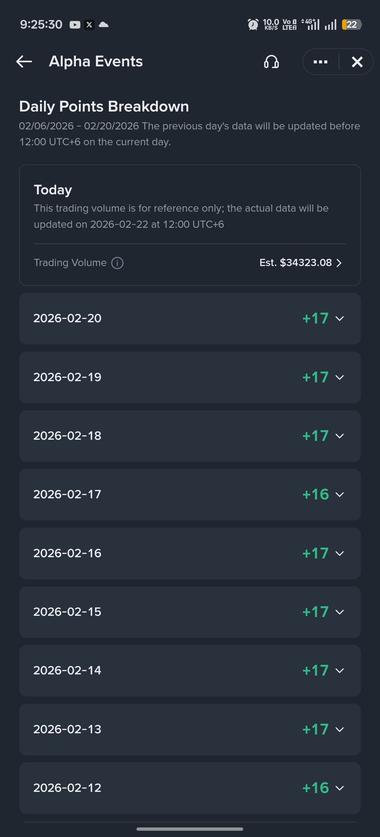
Task: Open the three-dots more options menu
Action: (x=320, y=62)
